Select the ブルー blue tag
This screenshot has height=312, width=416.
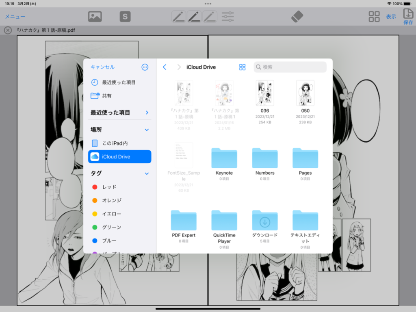click(x=120, y=240)
